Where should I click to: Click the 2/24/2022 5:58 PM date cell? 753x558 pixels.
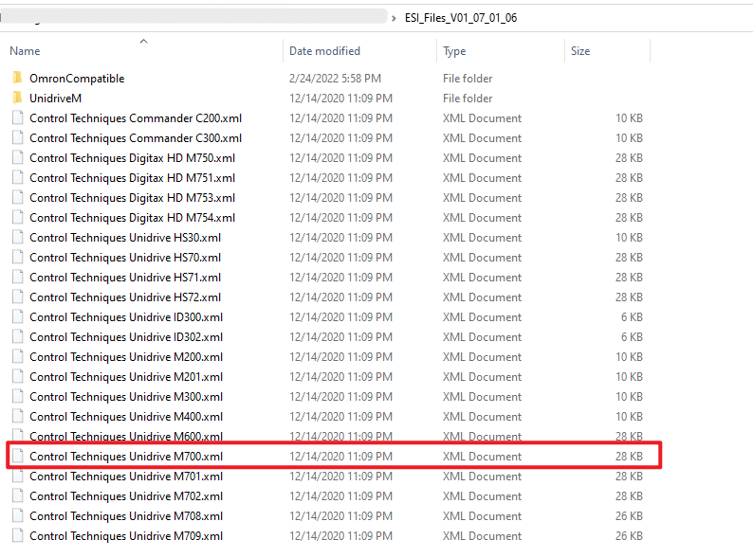335,79
